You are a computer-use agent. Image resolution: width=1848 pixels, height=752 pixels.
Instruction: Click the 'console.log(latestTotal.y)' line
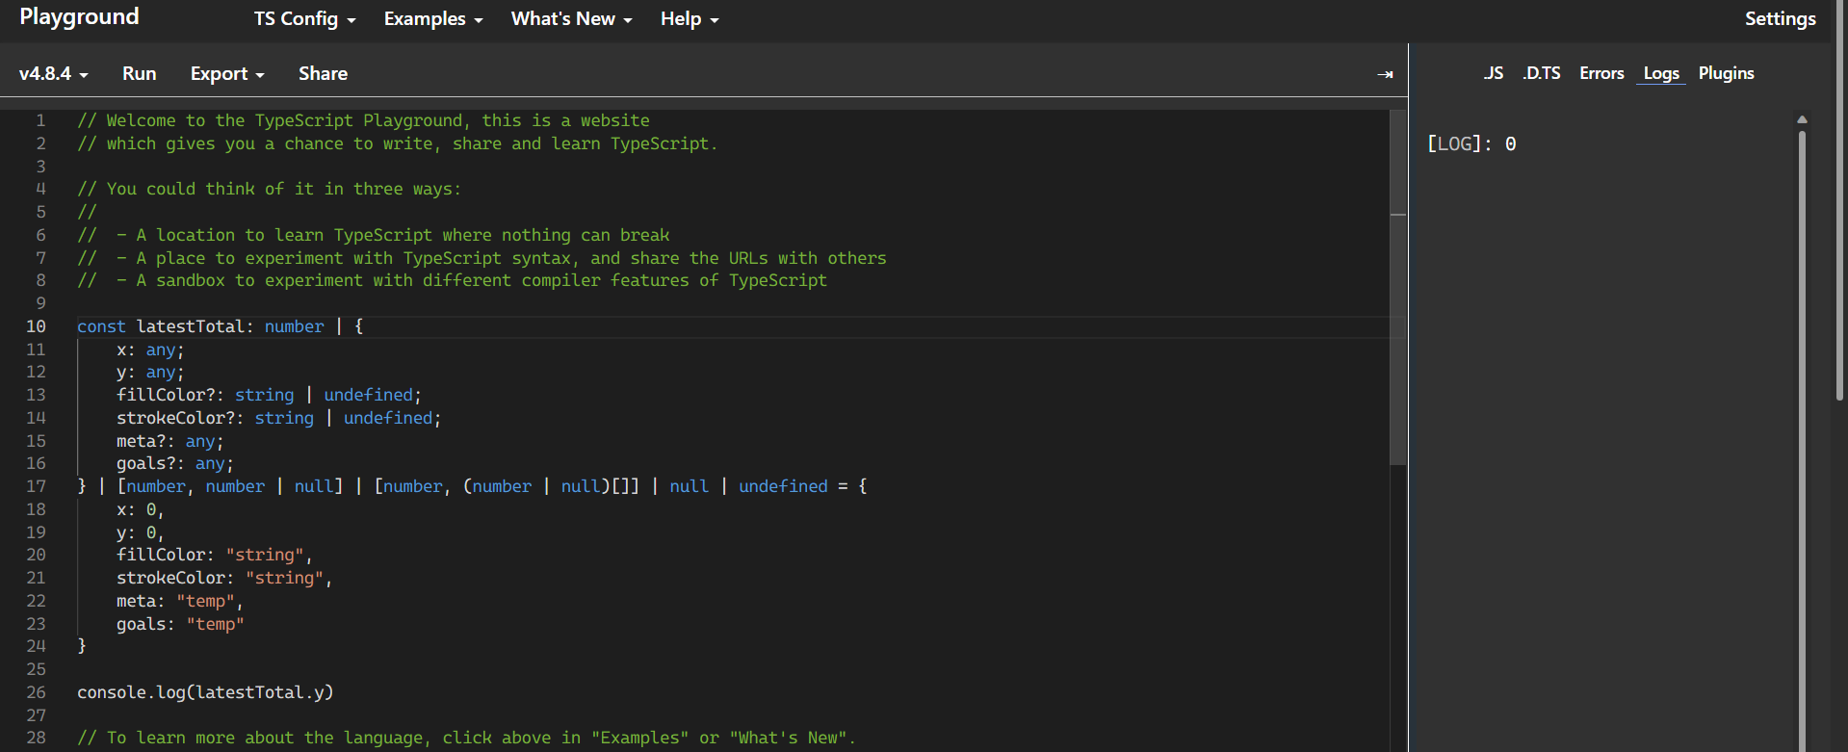205,692
